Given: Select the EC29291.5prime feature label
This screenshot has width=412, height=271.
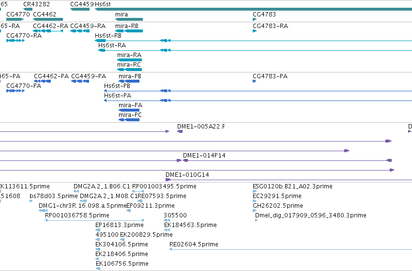Looking at the screenshot, I should click(x=277, y=196).
